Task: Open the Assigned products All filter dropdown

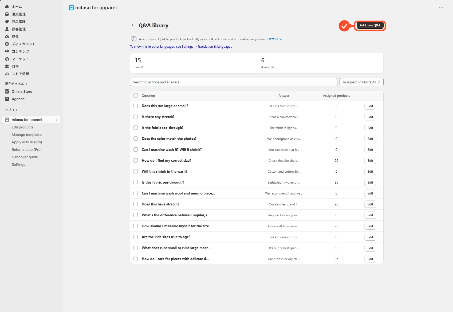Action: click(361, 82)
